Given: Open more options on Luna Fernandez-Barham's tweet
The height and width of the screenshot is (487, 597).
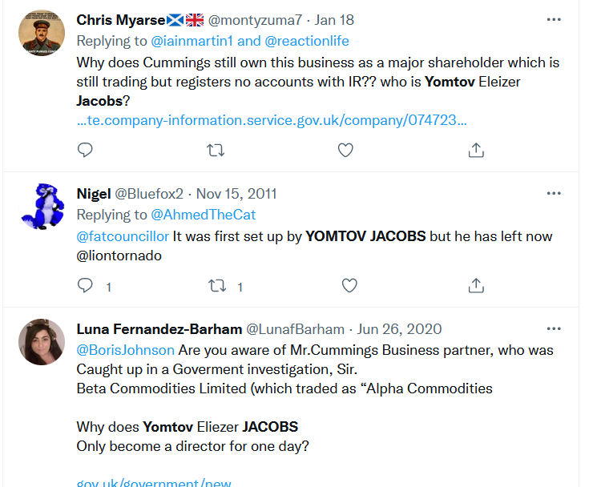Looking at the screenshot, I should tap(554, 328).
